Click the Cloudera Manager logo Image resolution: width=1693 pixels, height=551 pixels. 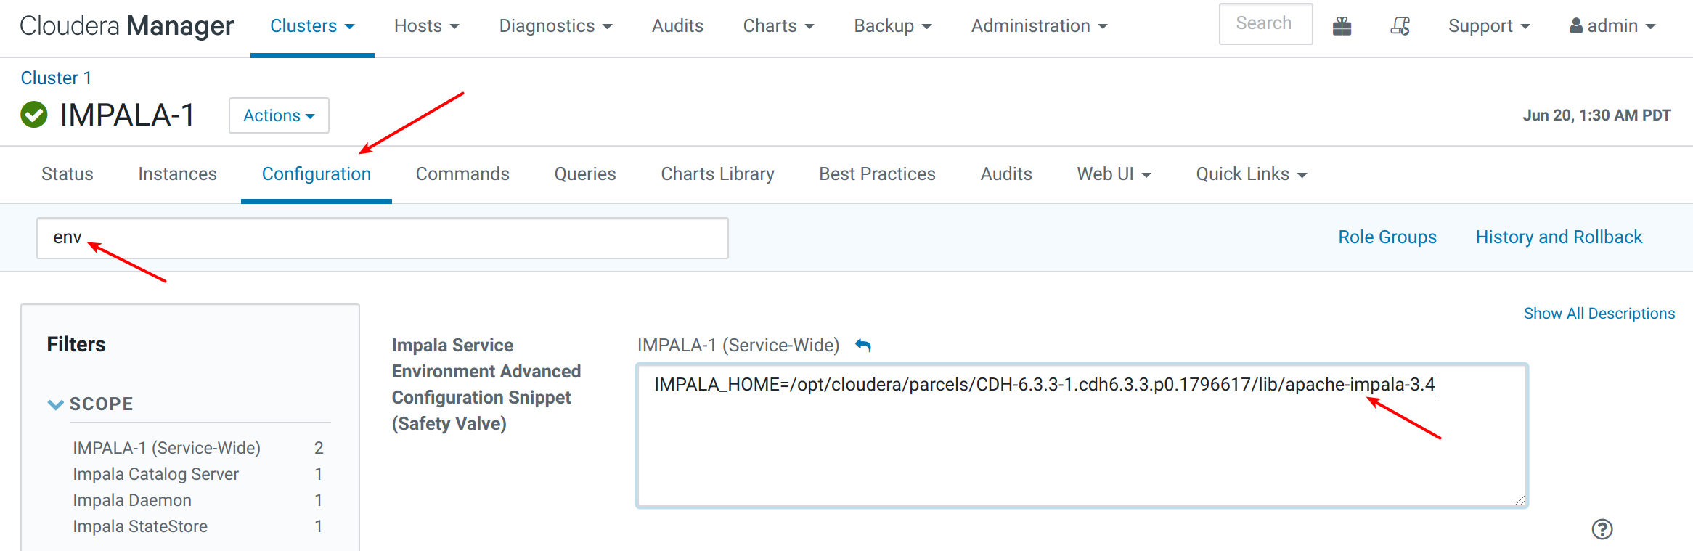point(127,26)
